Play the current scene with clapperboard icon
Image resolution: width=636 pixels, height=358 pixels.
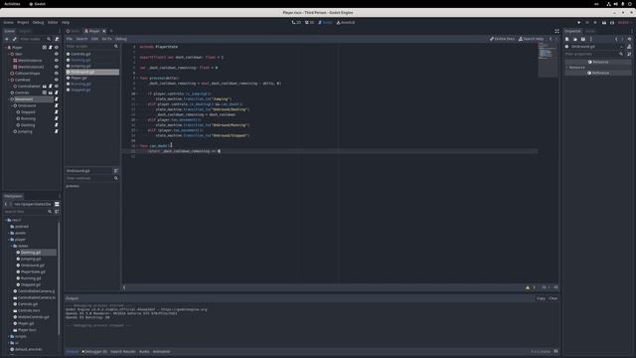tap(604, 22)
